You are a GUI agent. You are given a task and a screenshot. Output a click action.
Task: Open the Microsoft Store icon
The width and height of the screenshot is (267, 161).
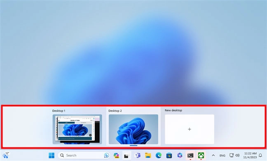(169, 155)
